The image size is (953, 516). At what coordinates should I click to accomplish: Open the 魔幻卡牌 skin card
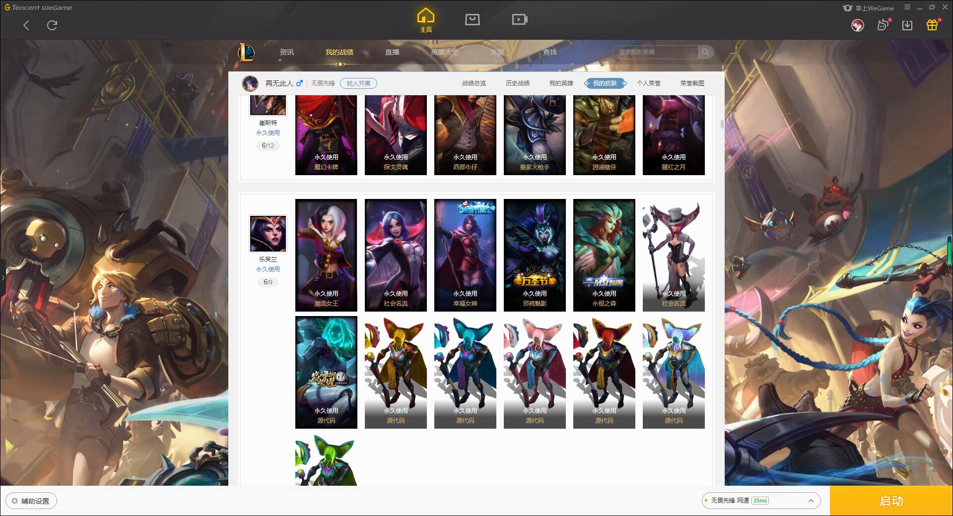pyautogui.click(x=326, y=135)
